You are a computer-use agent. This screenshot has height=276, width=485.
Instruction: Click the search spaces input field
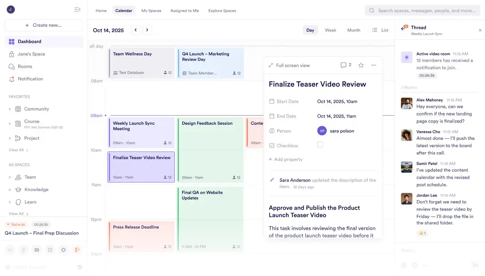426,11
